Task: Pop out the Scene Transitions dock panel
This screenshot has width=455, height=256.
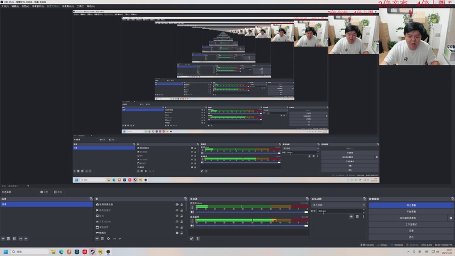Action: click(365, 199)
